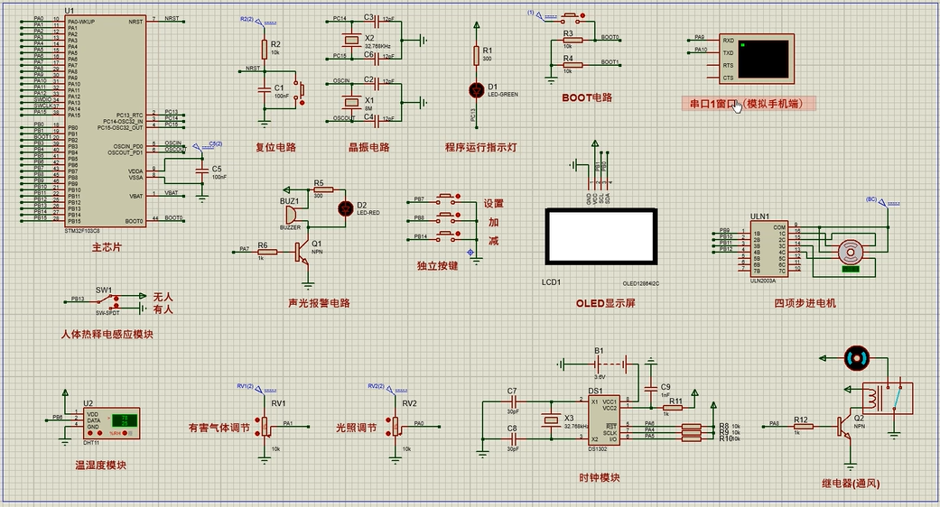Select resistor R3 in BOOT circuit

[x=572, y=40]
